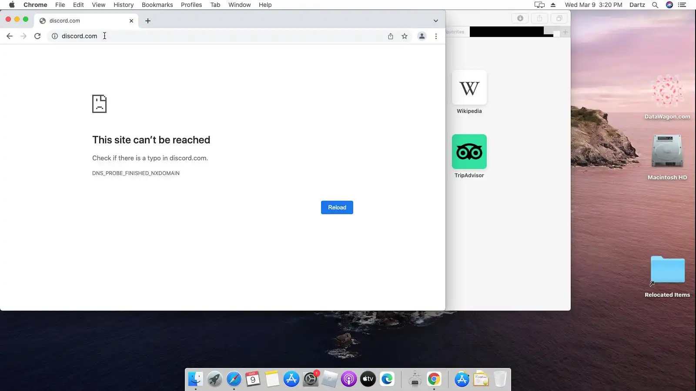Select the discord.com tab

(x=87, y=20)
